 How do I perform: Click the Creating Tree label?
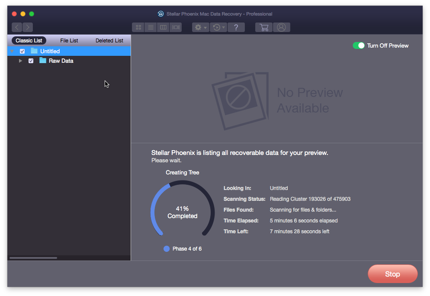click(183, 173)
